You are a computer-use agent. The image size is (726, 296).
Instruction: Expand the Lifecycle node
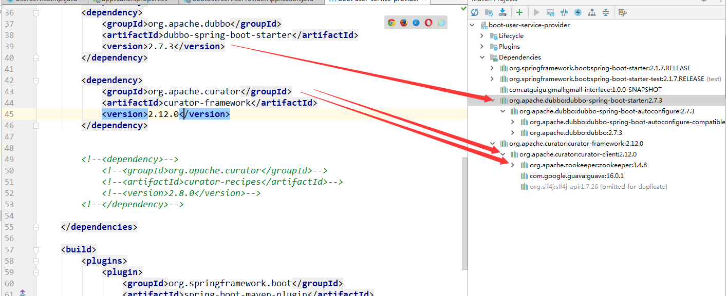click(482, 35)
